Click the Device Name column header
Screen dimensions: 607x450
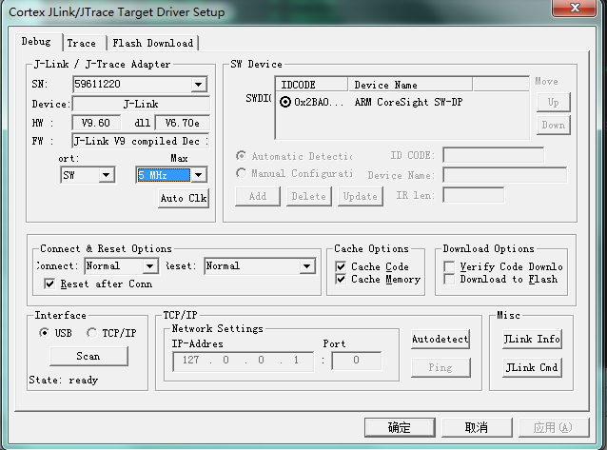(x=409, y=85)
